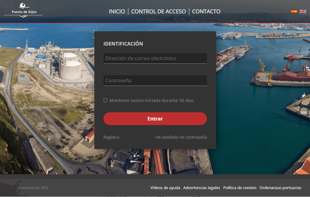Open Ordenanzas portuarias link

280,188
